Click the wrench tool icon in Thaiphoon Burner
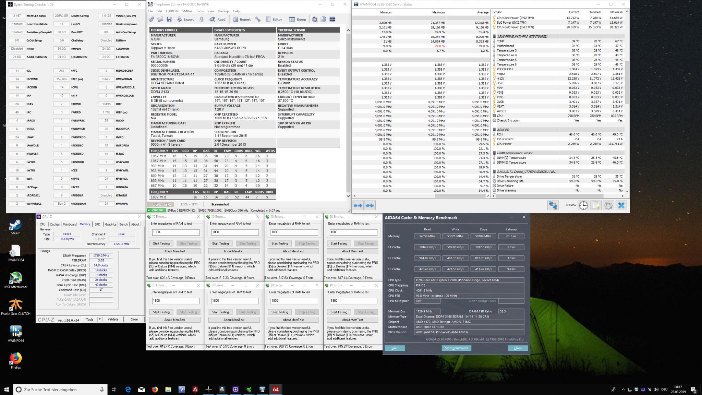The image size is (702, 395). [x=258, y=20]
